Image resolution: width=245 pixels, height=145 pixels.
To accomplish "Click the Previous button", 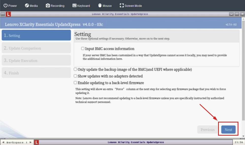I will point(207,129).
